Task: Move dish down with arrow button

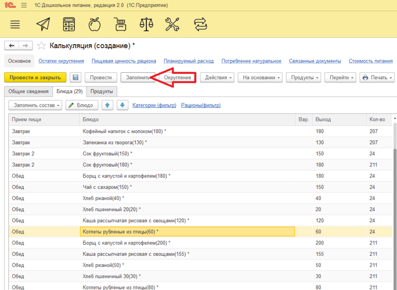Action: point(122,105)
